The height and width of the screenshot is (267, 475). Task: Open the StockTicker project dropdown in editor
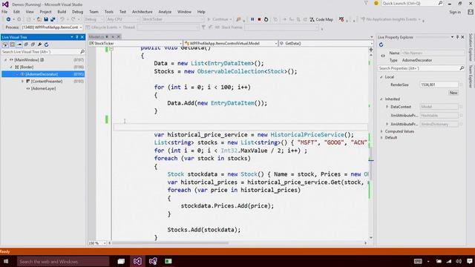coord(135,44)
